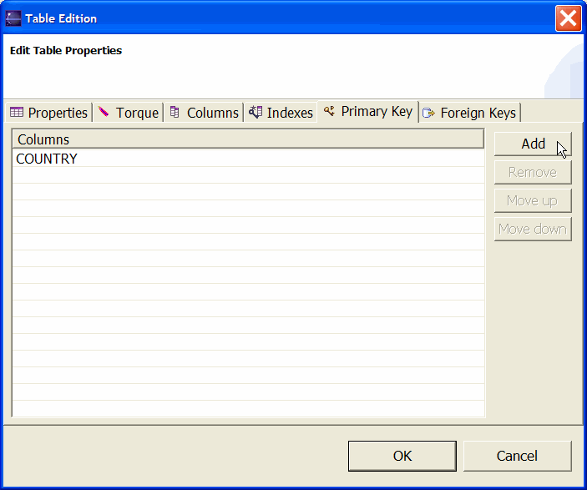Click the Move down button
Viewport: 587px width, 490px height.
[532, 229]
